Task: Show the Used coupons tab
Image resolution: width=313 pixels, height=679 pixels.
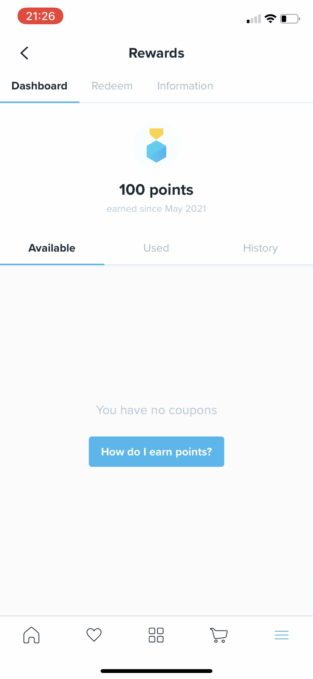Action: point(156,248)
